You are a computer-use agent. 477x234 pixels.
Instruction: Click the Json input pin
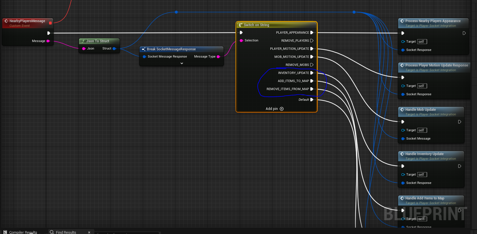[x=84, y=49]
